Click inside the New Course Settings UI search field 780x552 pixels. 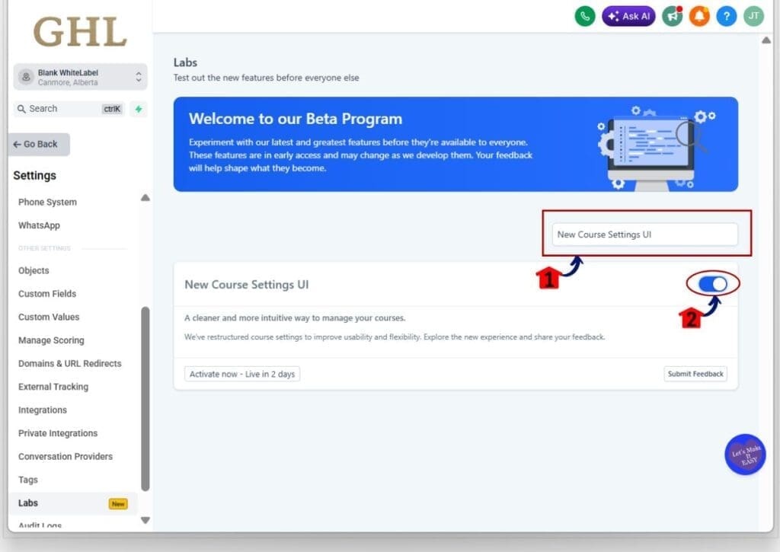point(647,234)
